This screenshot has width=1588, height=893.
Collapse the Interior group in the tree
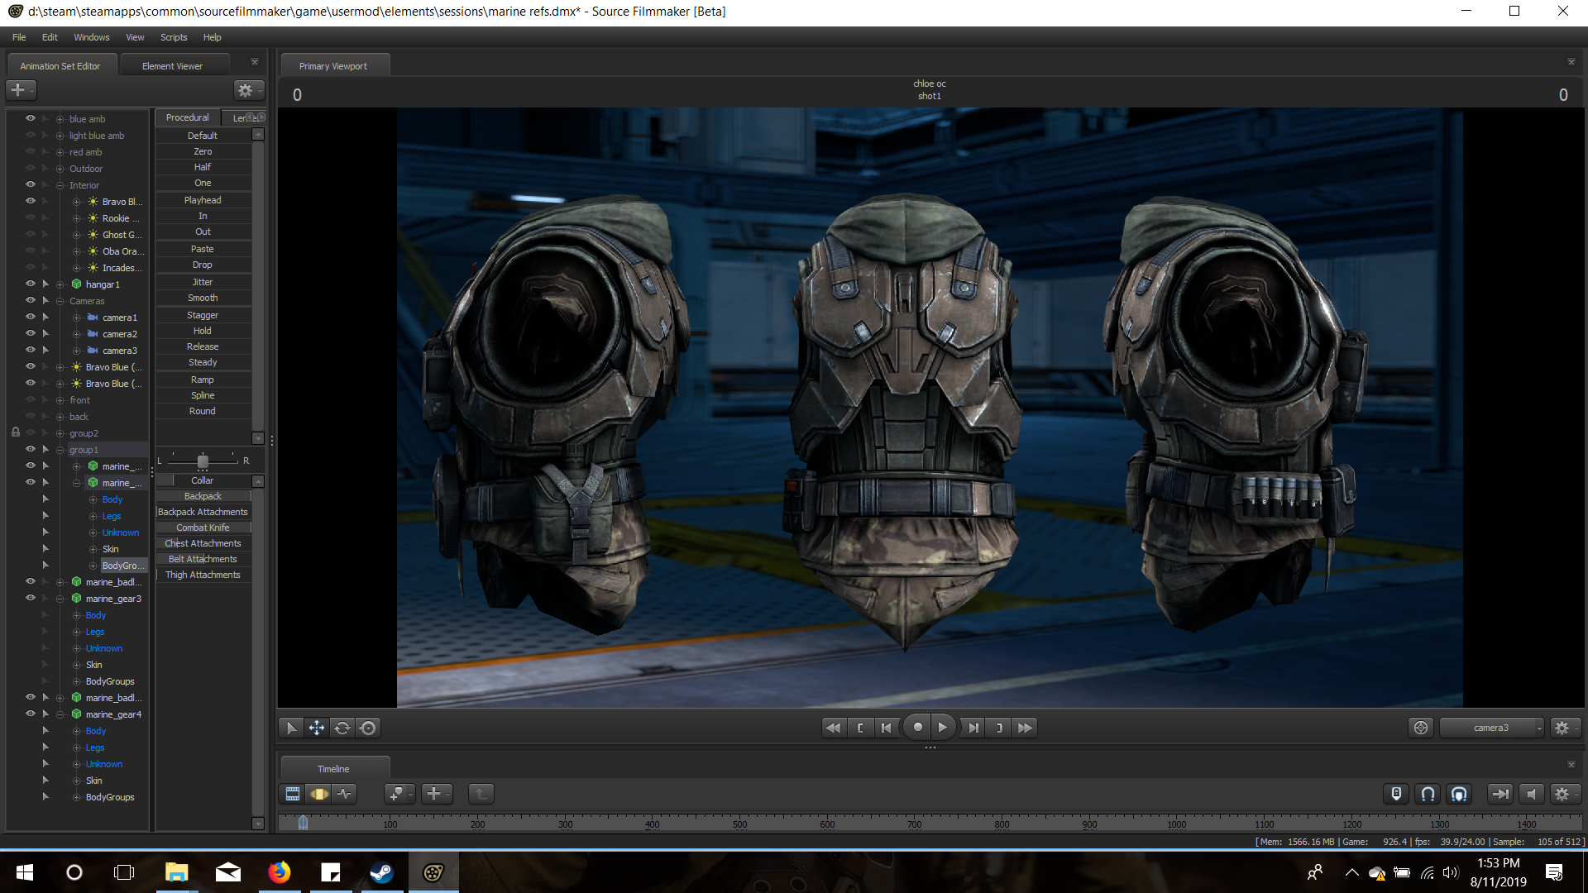click(60, 185)
